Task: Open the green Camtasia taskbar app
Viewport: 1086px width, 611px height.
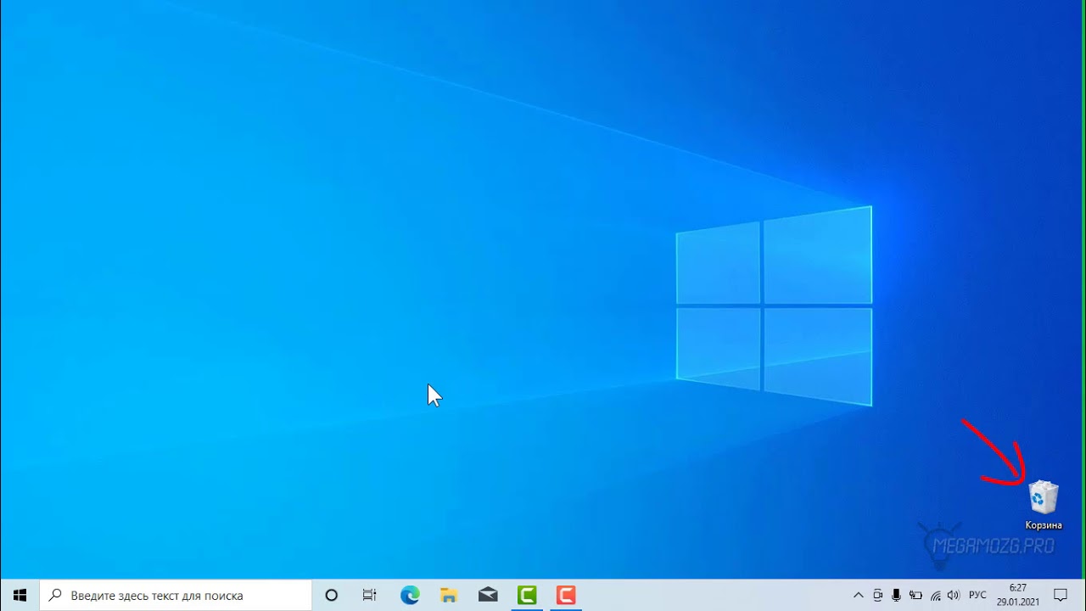Action: [527, 595]
